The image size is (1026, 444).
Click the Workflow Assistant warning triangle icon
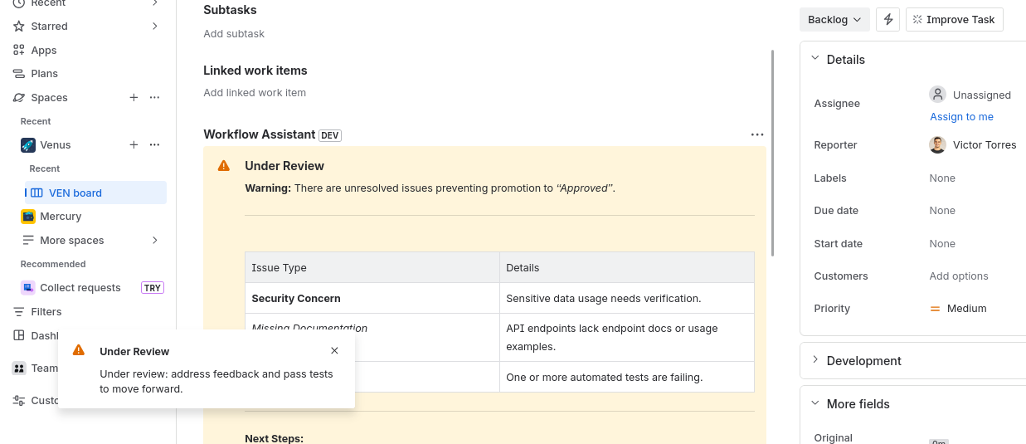[224, 166]
